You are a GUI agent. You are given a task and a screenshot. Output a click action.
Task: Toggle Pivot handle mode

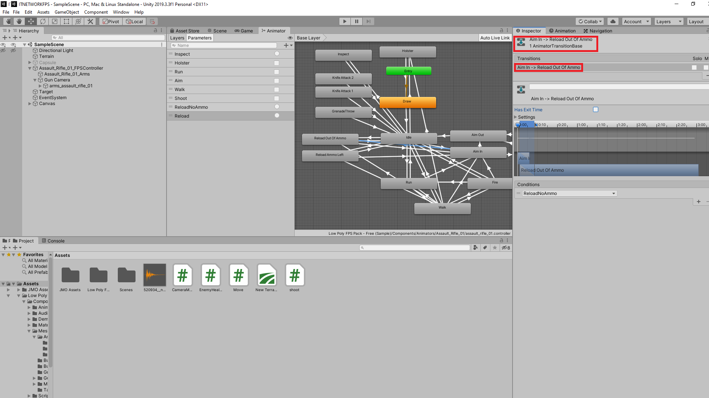[x=110, y=21]
